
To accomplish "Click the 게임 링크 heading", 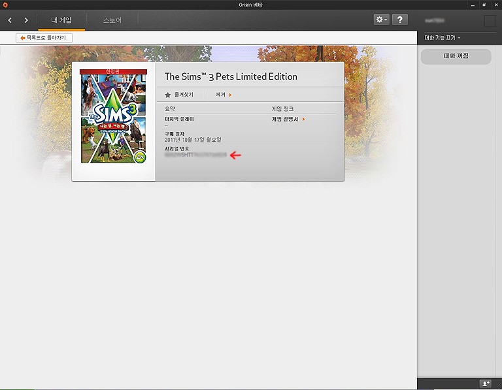I will (x=282, y=109).
